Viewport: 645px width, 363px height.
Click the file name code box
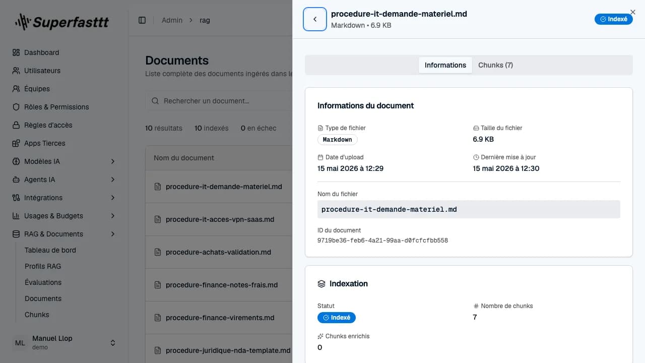point(469,209)
